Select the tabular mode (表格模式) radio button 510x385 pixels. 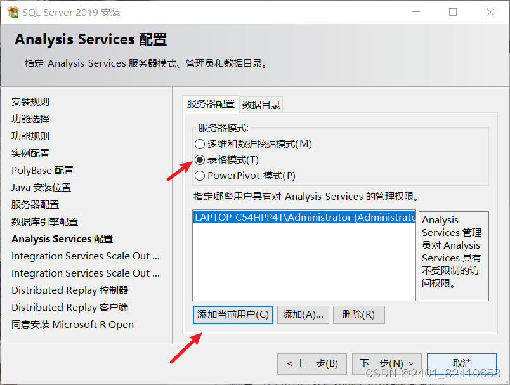[x=199, y=160]
